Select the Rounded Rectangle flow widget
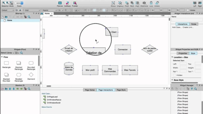The width and height of the screenshot is (203, 114). [31, 66]
